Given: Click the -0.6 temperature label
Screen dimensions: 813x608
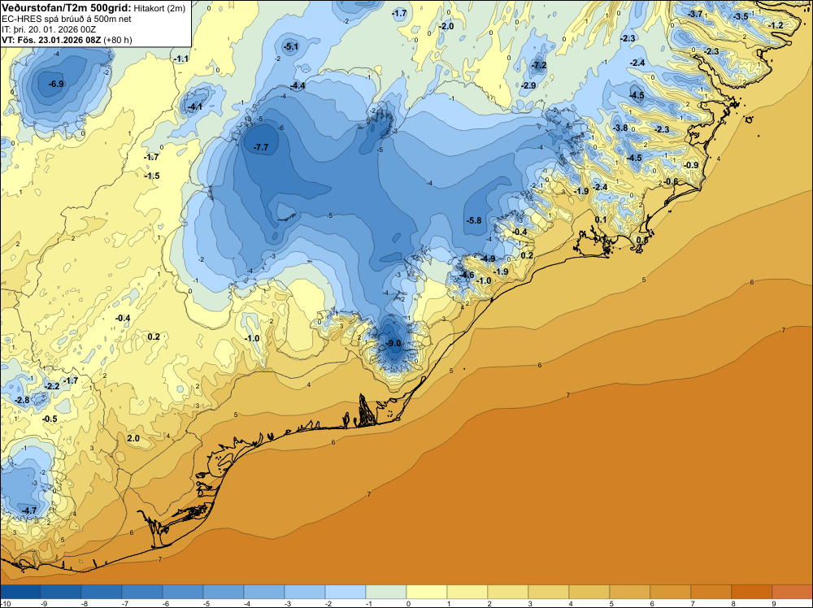Looking at the screenshot, I should [671, 181].
